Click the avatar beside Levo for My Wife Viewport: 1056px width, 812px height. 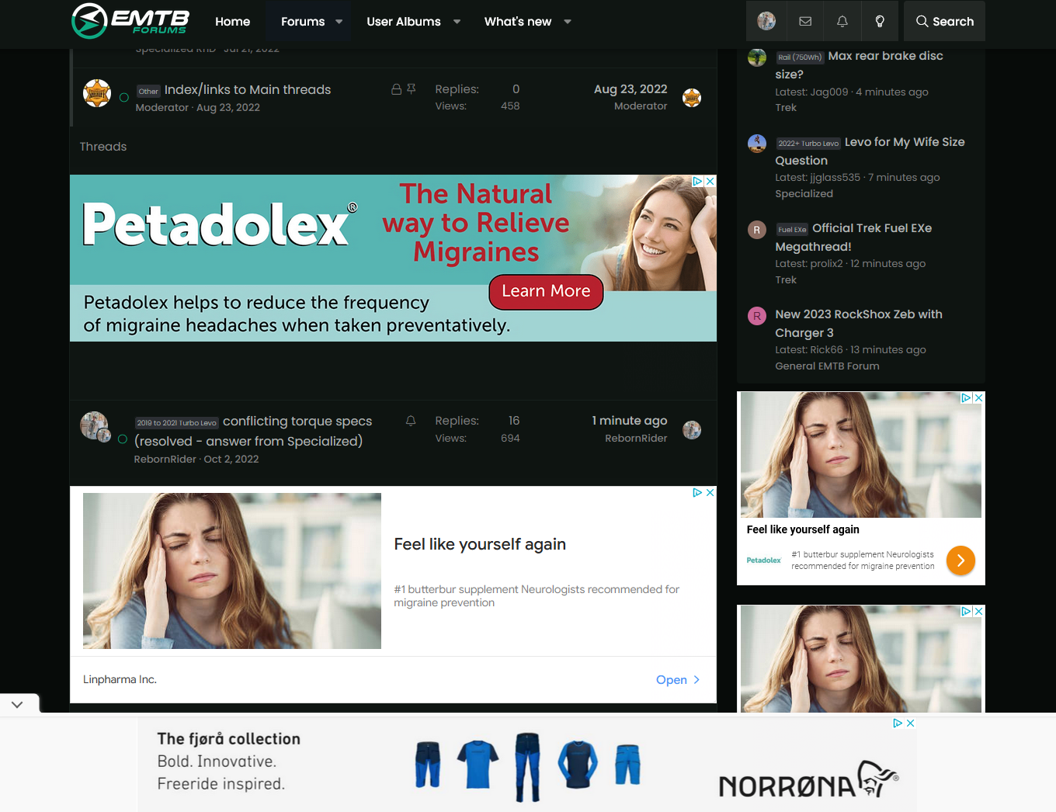[x=757, y=144]
